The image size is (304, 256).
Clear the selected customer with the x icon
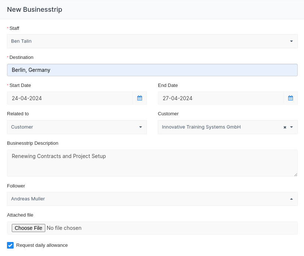[285, 127]
